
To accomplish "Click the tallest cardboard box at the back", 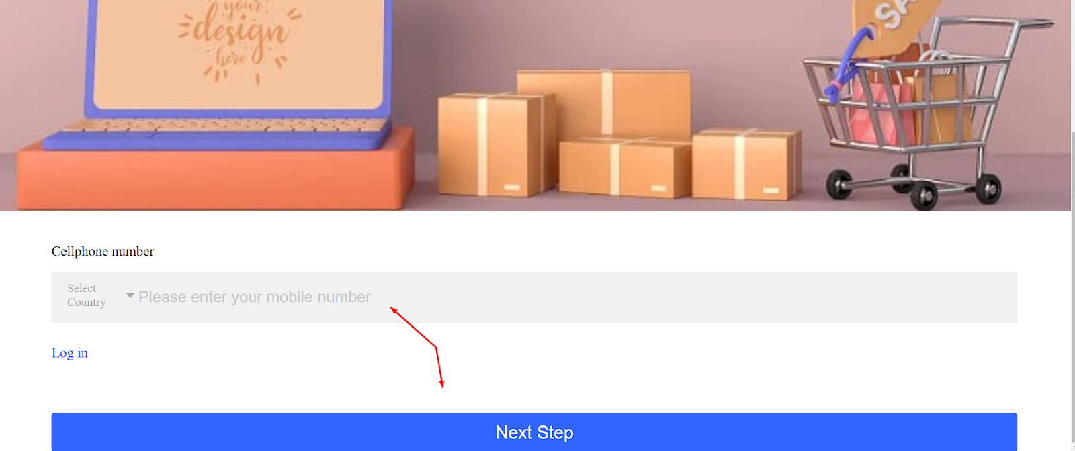I will click(x=603, y=104).
